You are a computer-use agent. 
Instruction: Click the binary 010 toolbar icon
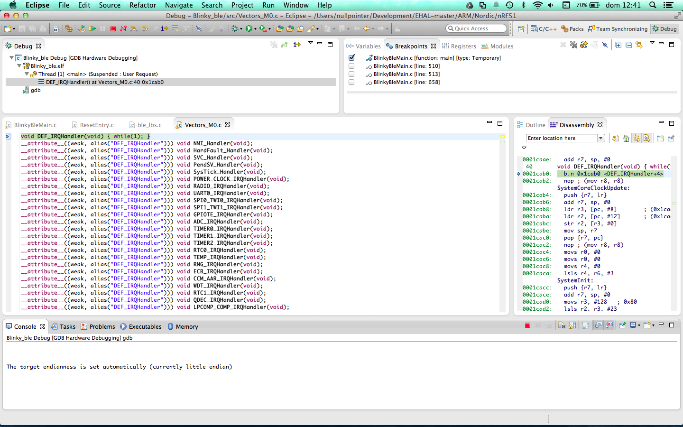click(x=56, y=28)
